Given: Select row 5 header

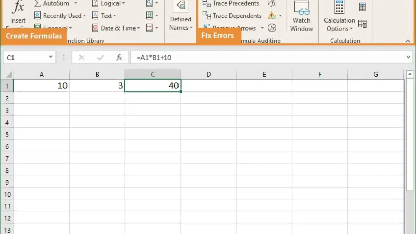Looking at the screenshot, I should (7, 134).
